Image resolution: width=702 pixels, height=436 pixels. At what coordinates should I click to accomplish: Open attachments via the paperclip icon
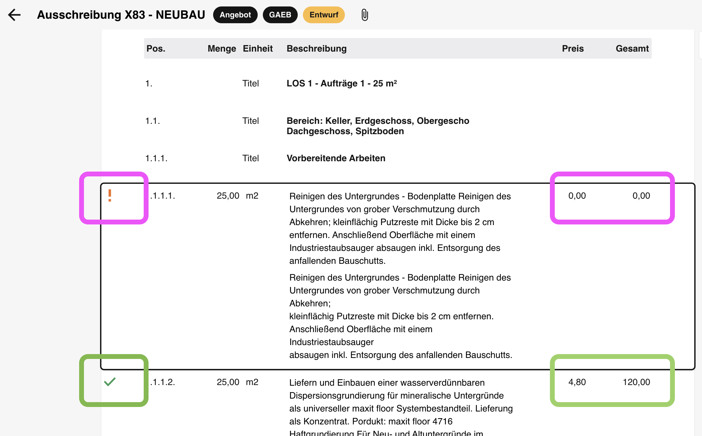tap(364, 15)
